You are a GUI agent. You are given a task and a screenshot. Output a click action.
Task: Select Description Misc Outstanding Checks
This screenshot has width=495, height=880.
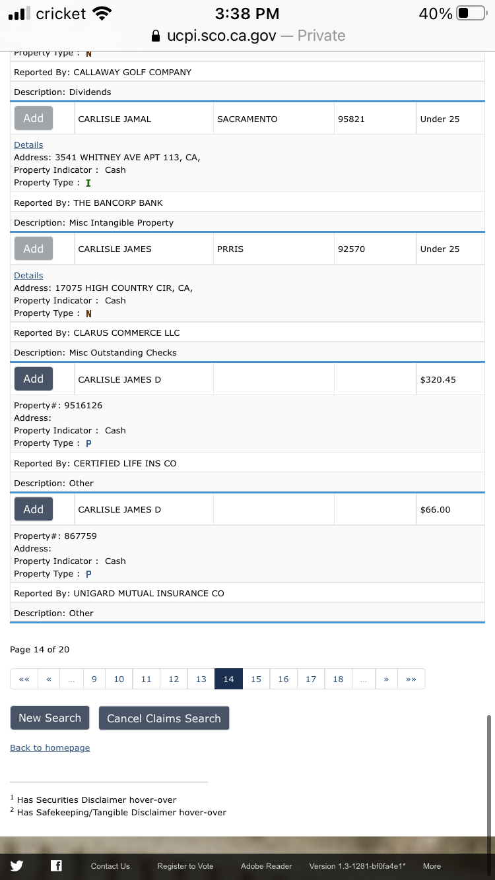[96, 352]
